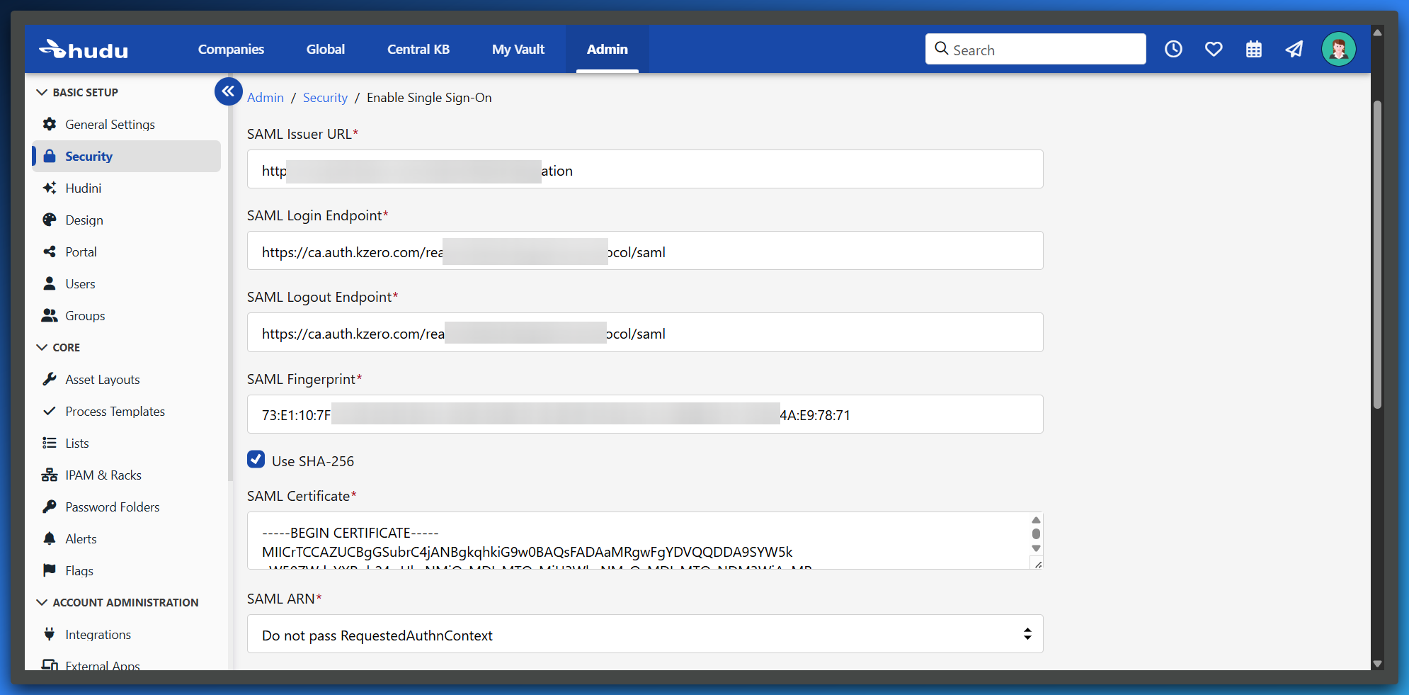Click the paper plane icon
1409x695 pixels.
[1294, 49]
